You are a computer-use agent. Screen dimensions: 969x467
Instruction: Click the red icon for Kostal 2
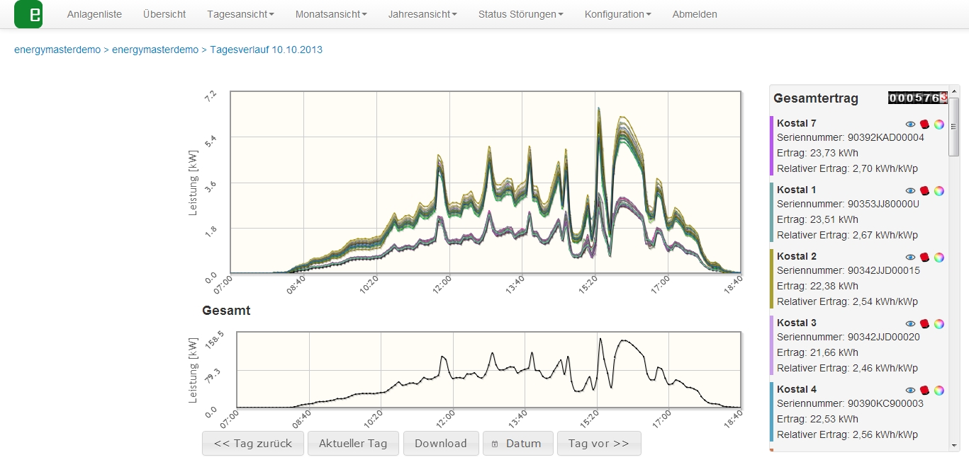[924, 258]
